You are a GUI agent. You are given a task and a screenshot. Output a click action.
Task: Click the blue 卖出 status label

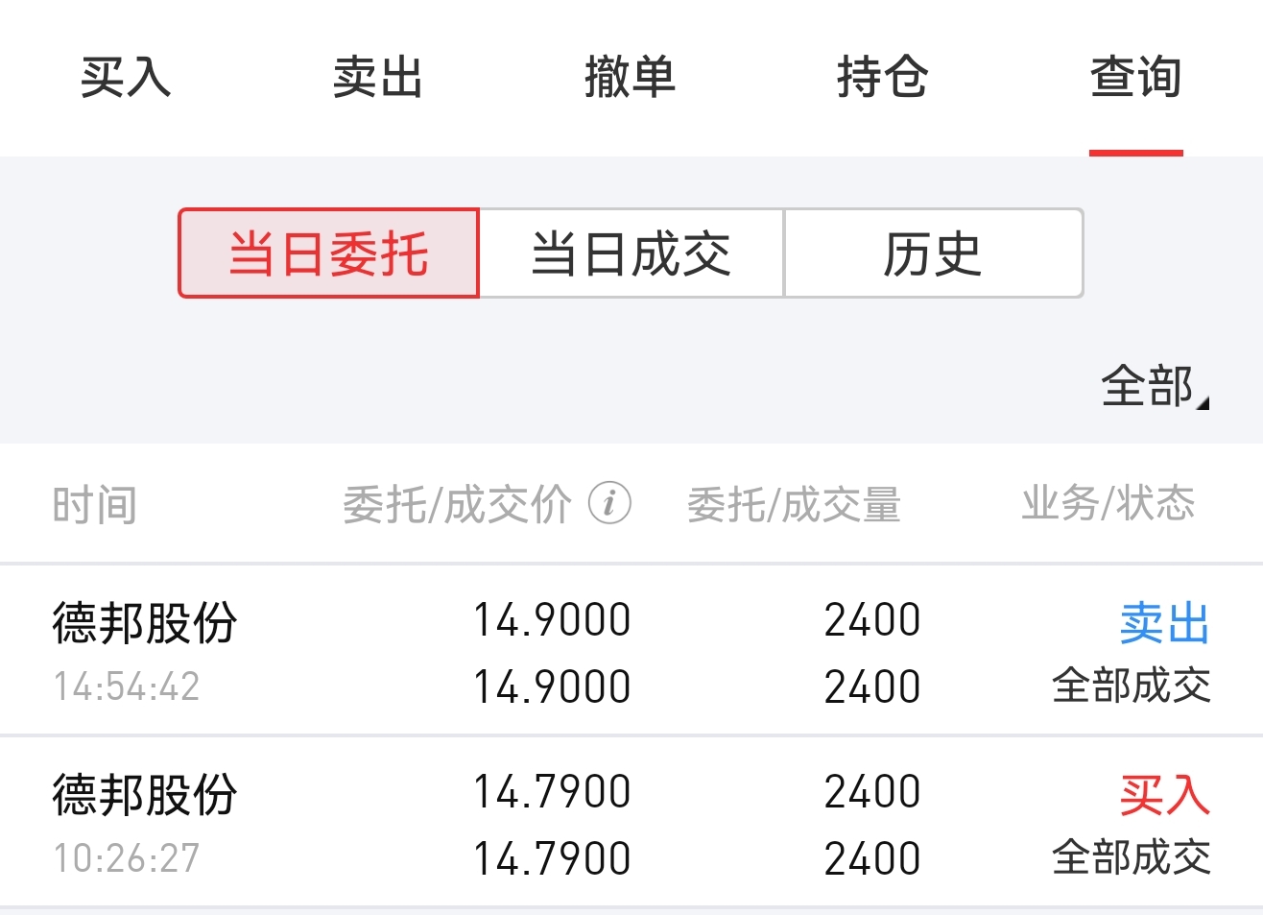tap(1164, 623)
